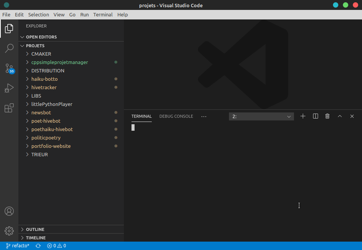This screenshot has width=362, height=250.
Task: Collapse the PROJETS folder section
Action: pyautogui.click(x=71, y=46)
